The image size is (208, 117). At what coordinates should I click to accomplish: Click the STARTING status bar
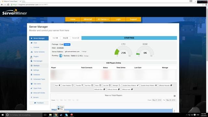tap(129, 38)
